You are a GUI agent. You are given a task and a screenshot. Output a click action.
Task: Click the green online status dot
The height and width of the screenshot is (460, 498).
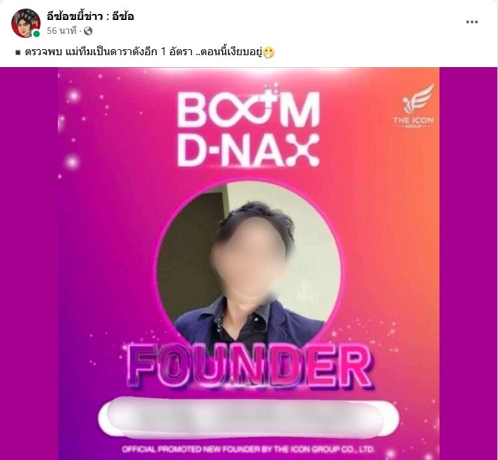click(x=37, y=34)
